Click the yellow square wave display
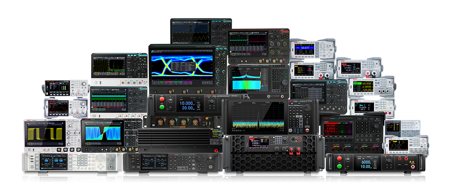Viewport: 451px width, 195px height. (x=44, y=133)
